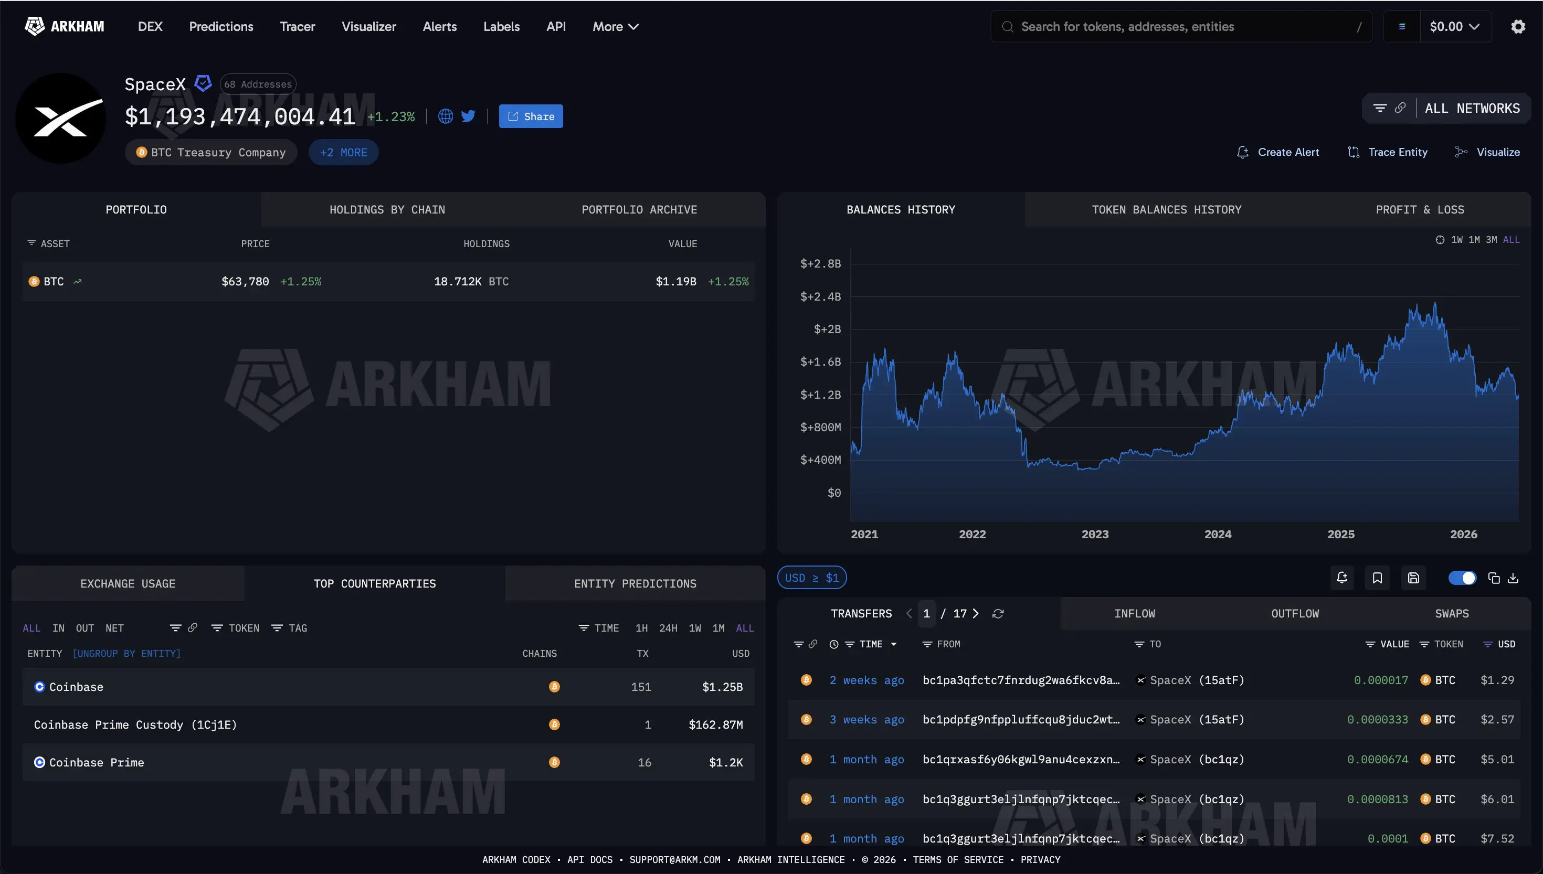Click the network filter icon beside All Networks
The image size is (1543, 874).
tap(1380, 108)
